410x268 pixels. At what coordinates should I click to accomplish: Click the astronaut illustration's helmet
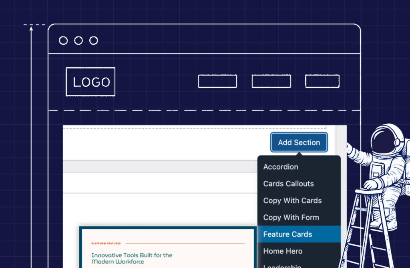pos(384,140)
